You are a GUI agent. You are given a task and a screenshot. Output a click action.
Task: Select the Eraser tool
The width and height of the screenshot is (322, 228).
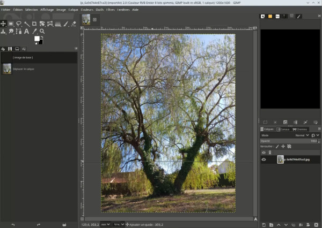(74, 24)
